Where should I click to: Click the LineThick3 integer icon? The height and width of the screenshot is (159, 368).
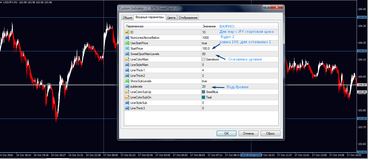pyautogui.click(x=127, y=108)
